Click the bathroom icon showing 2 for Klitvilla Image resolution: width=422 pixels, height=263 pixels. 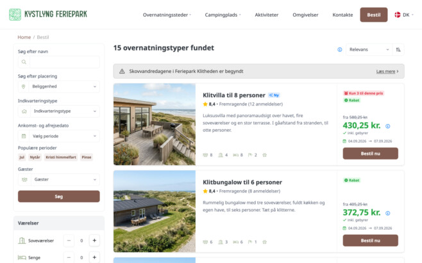click(250, 155)
